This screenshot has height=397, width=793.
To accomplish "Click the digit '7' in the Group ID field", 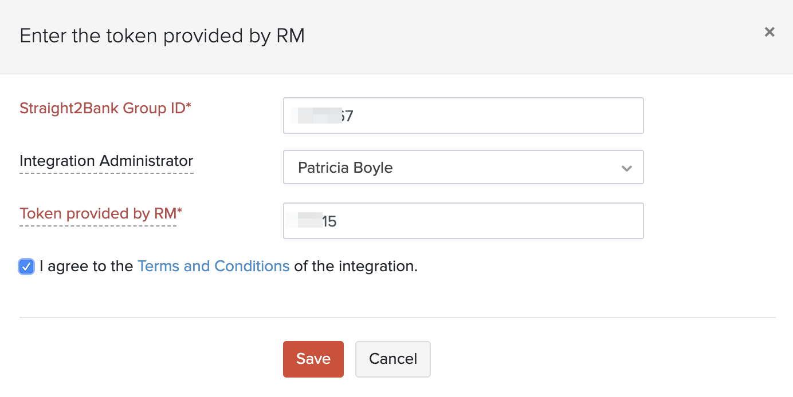I will coord(349,117).
